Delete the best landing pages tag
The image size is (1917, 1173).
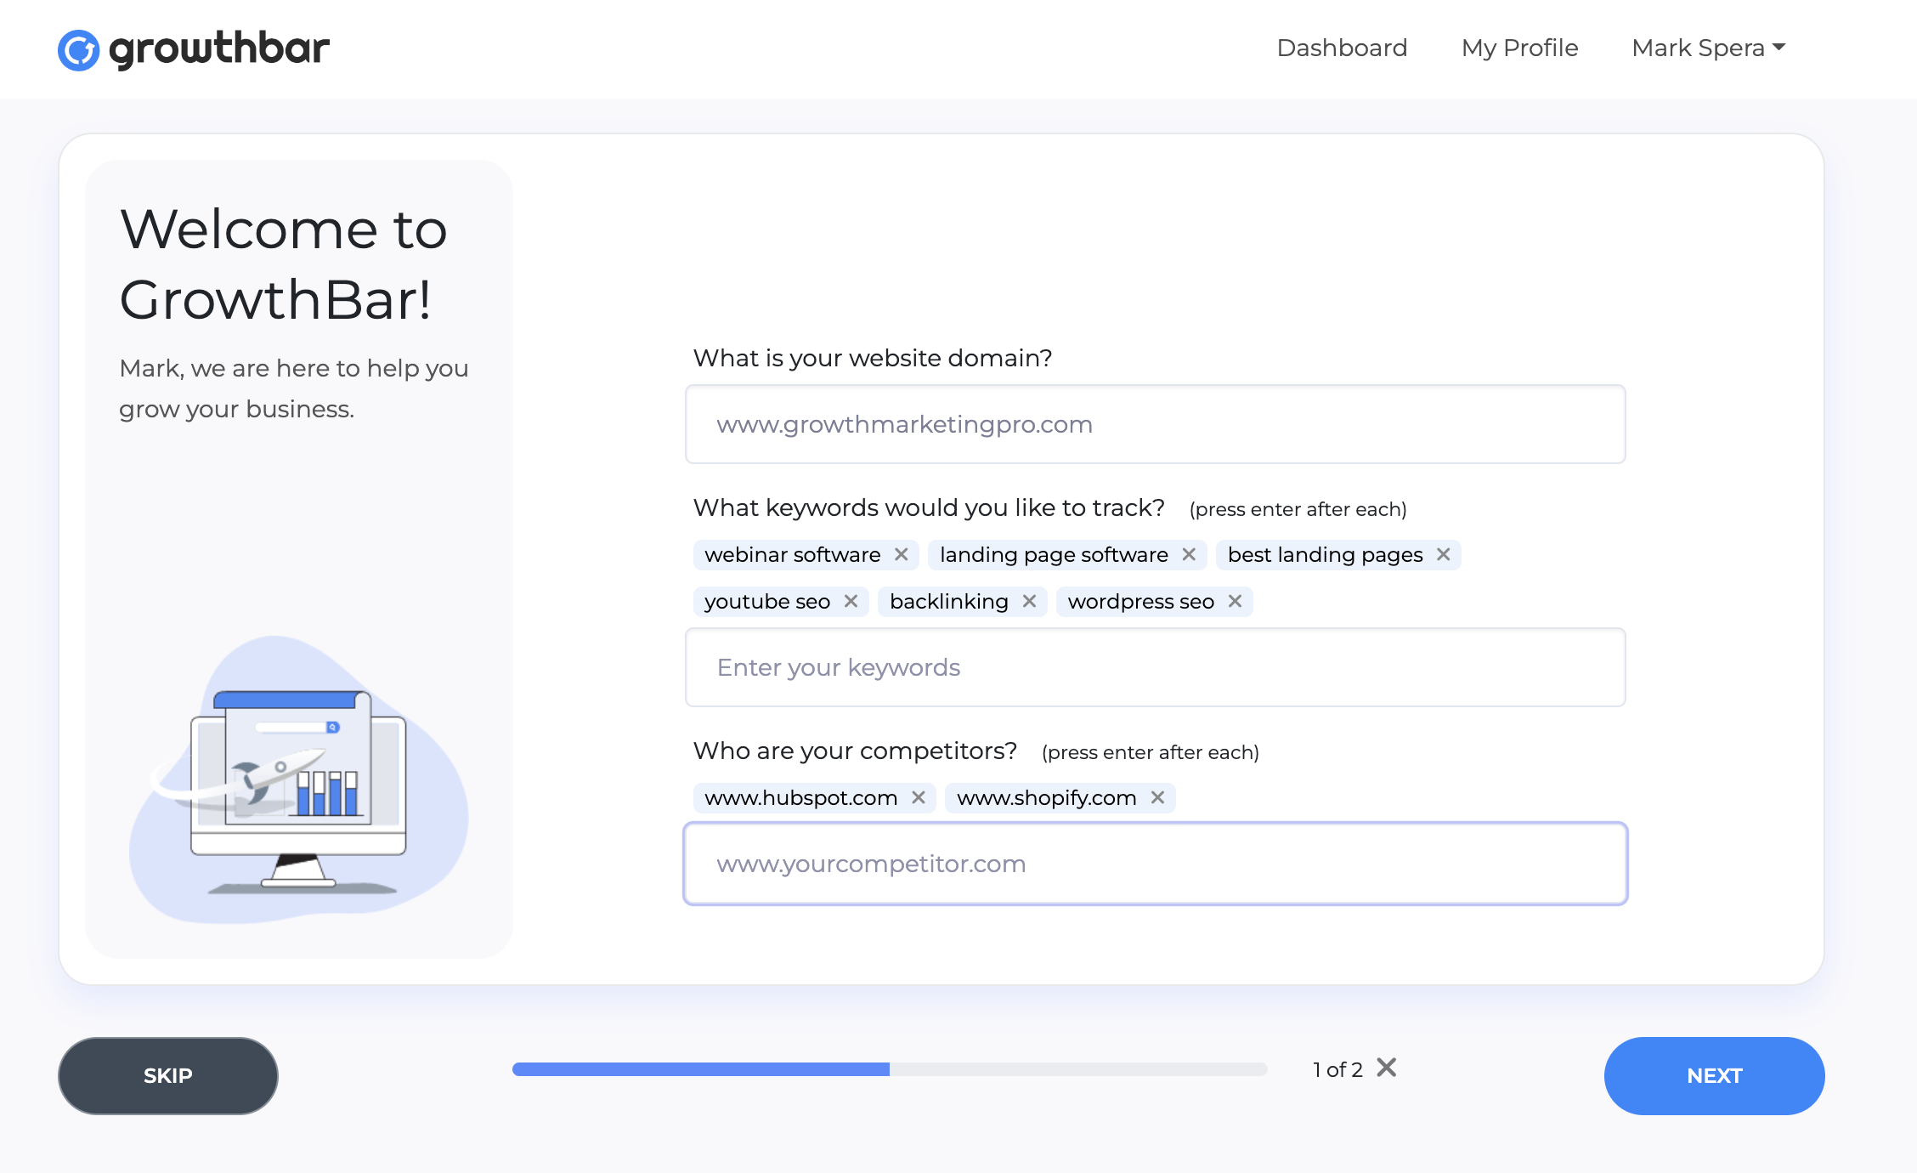pos(1443,555)
